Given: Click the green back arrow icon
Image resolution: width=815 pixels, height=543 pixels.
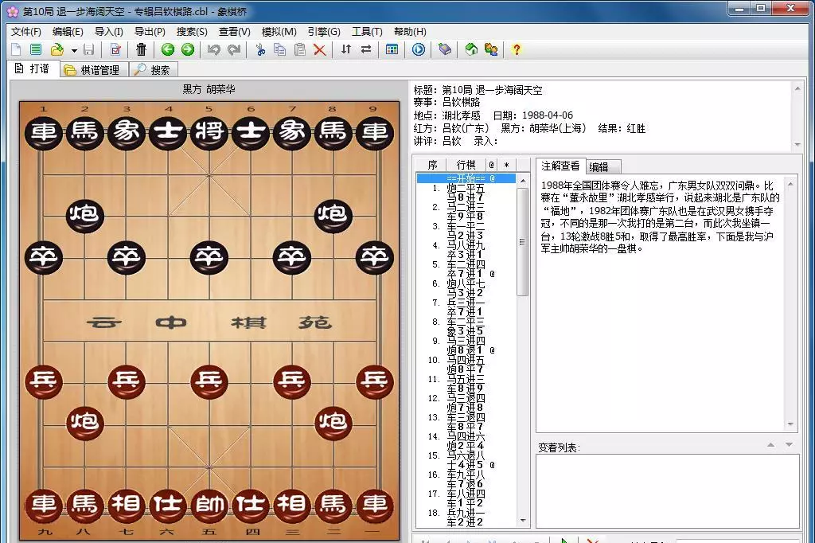Looking at the screenshot, I should click(x=168, y=49).
